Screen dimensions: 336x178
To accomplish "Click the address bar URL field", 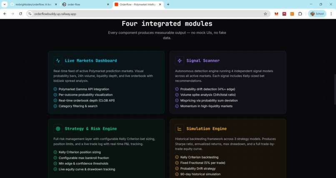I will coord(148,14).
